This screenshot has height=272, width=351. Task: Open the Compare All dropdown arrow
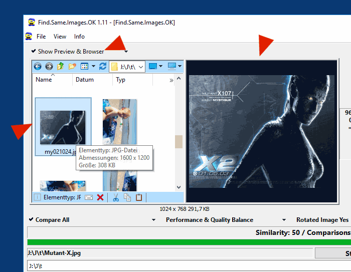pos(153,220)
